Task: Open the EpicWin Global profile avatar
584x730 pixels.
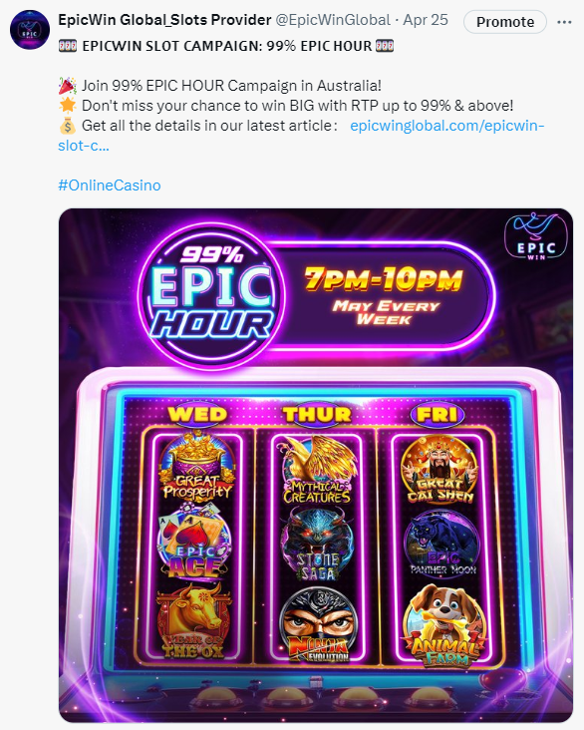Action: point(30,29)
